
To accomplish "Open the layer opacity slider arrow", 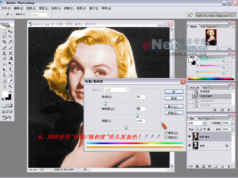I will [x=232, y=123].
